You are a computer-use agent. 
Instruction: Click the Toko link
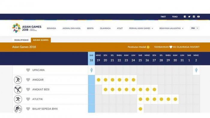(175, 17)
